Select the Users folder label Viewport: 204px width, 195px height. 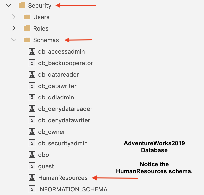[41, 17]
